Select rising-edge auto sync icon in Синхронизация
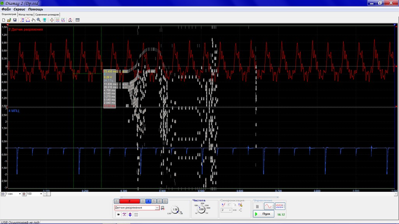399x224 pixels. coord(223,205)
